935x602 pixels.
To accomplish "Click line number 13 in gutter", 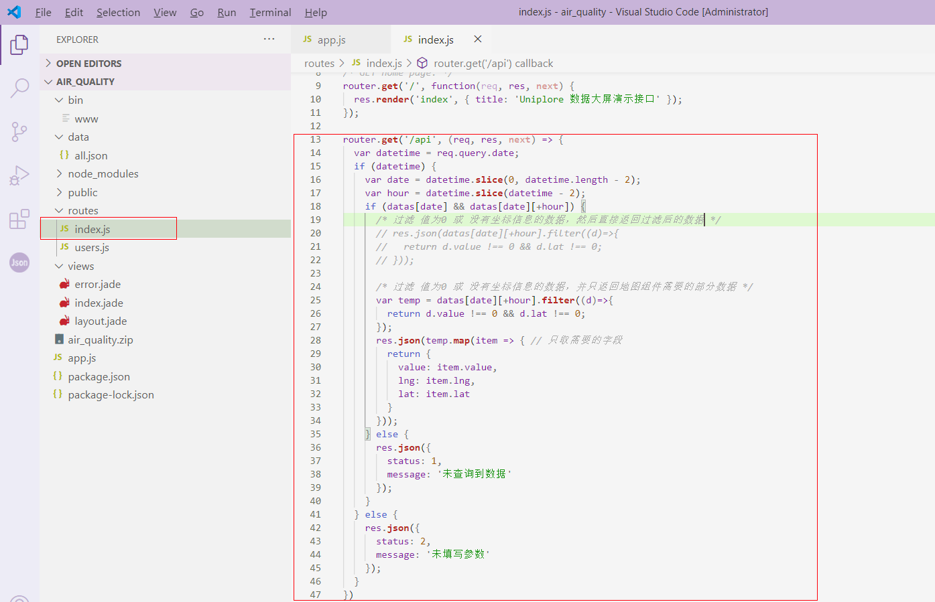I will (x=316, y=139).
